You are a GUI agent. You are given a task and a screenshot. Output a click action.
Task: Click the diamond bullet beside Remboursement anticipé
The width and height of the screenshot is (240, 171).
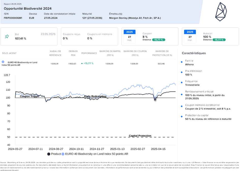click(x=182, y=94)
